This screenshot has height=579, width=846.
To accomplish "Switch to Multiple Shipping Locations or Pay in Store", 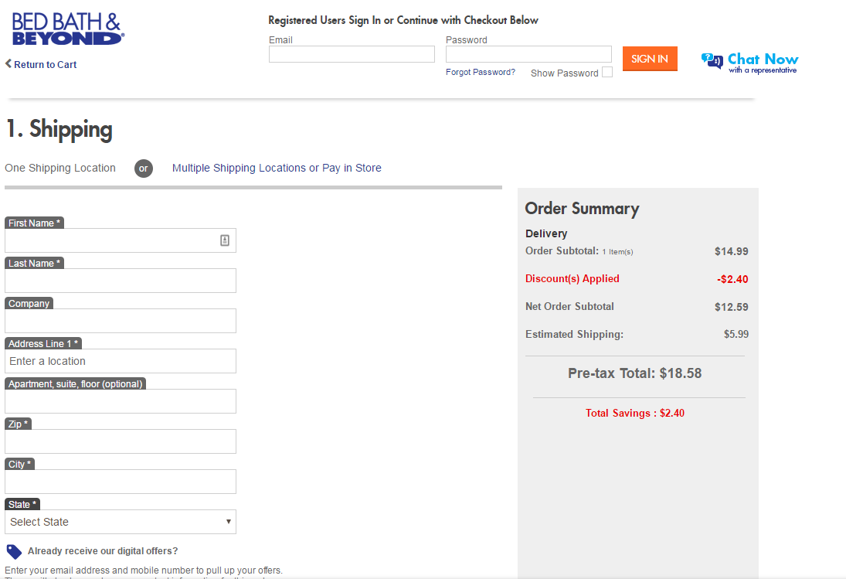I will pos(277,168).
